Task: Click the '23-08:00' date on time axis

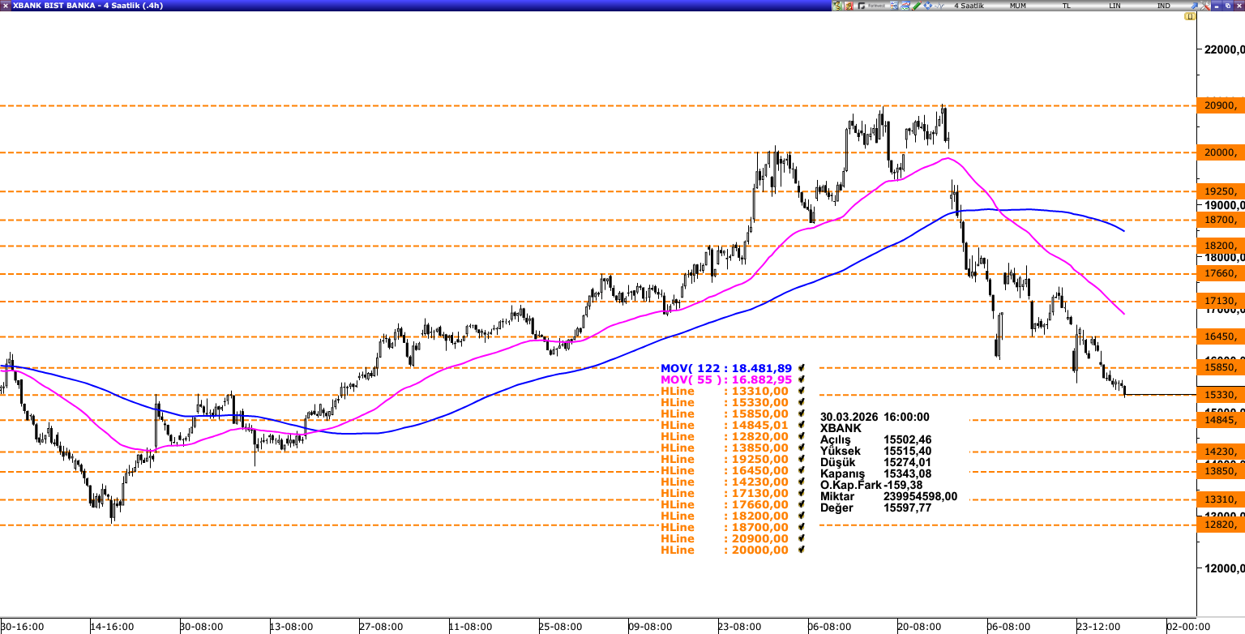Action: click(739, 627)
